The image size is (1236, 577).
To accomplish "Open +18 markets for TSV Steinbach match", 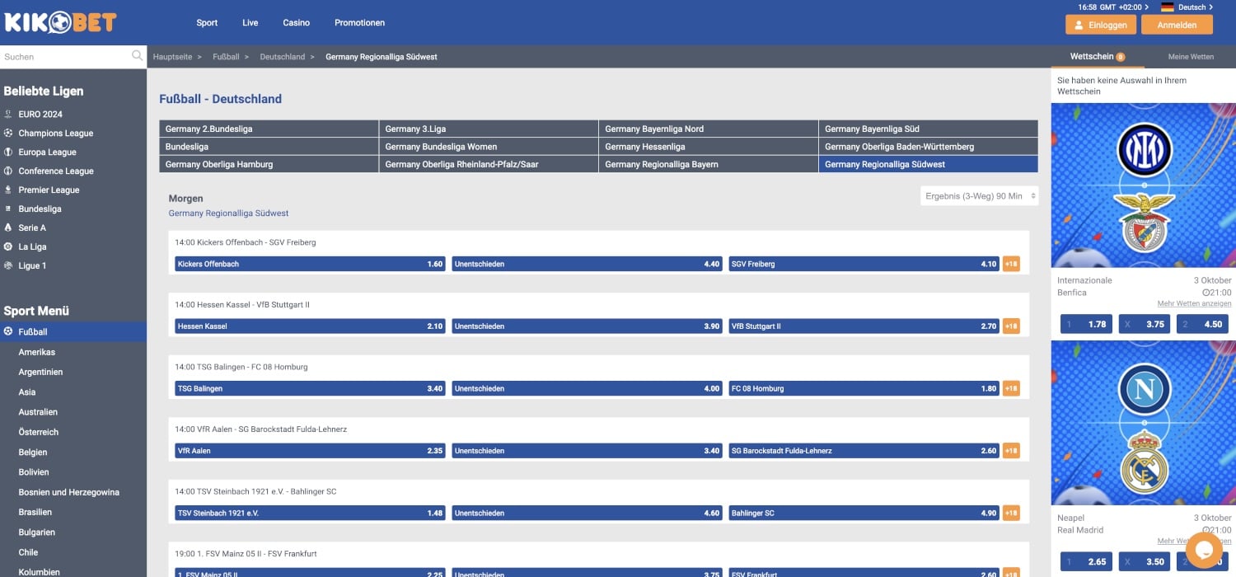I will click(x=1011, y=513).
